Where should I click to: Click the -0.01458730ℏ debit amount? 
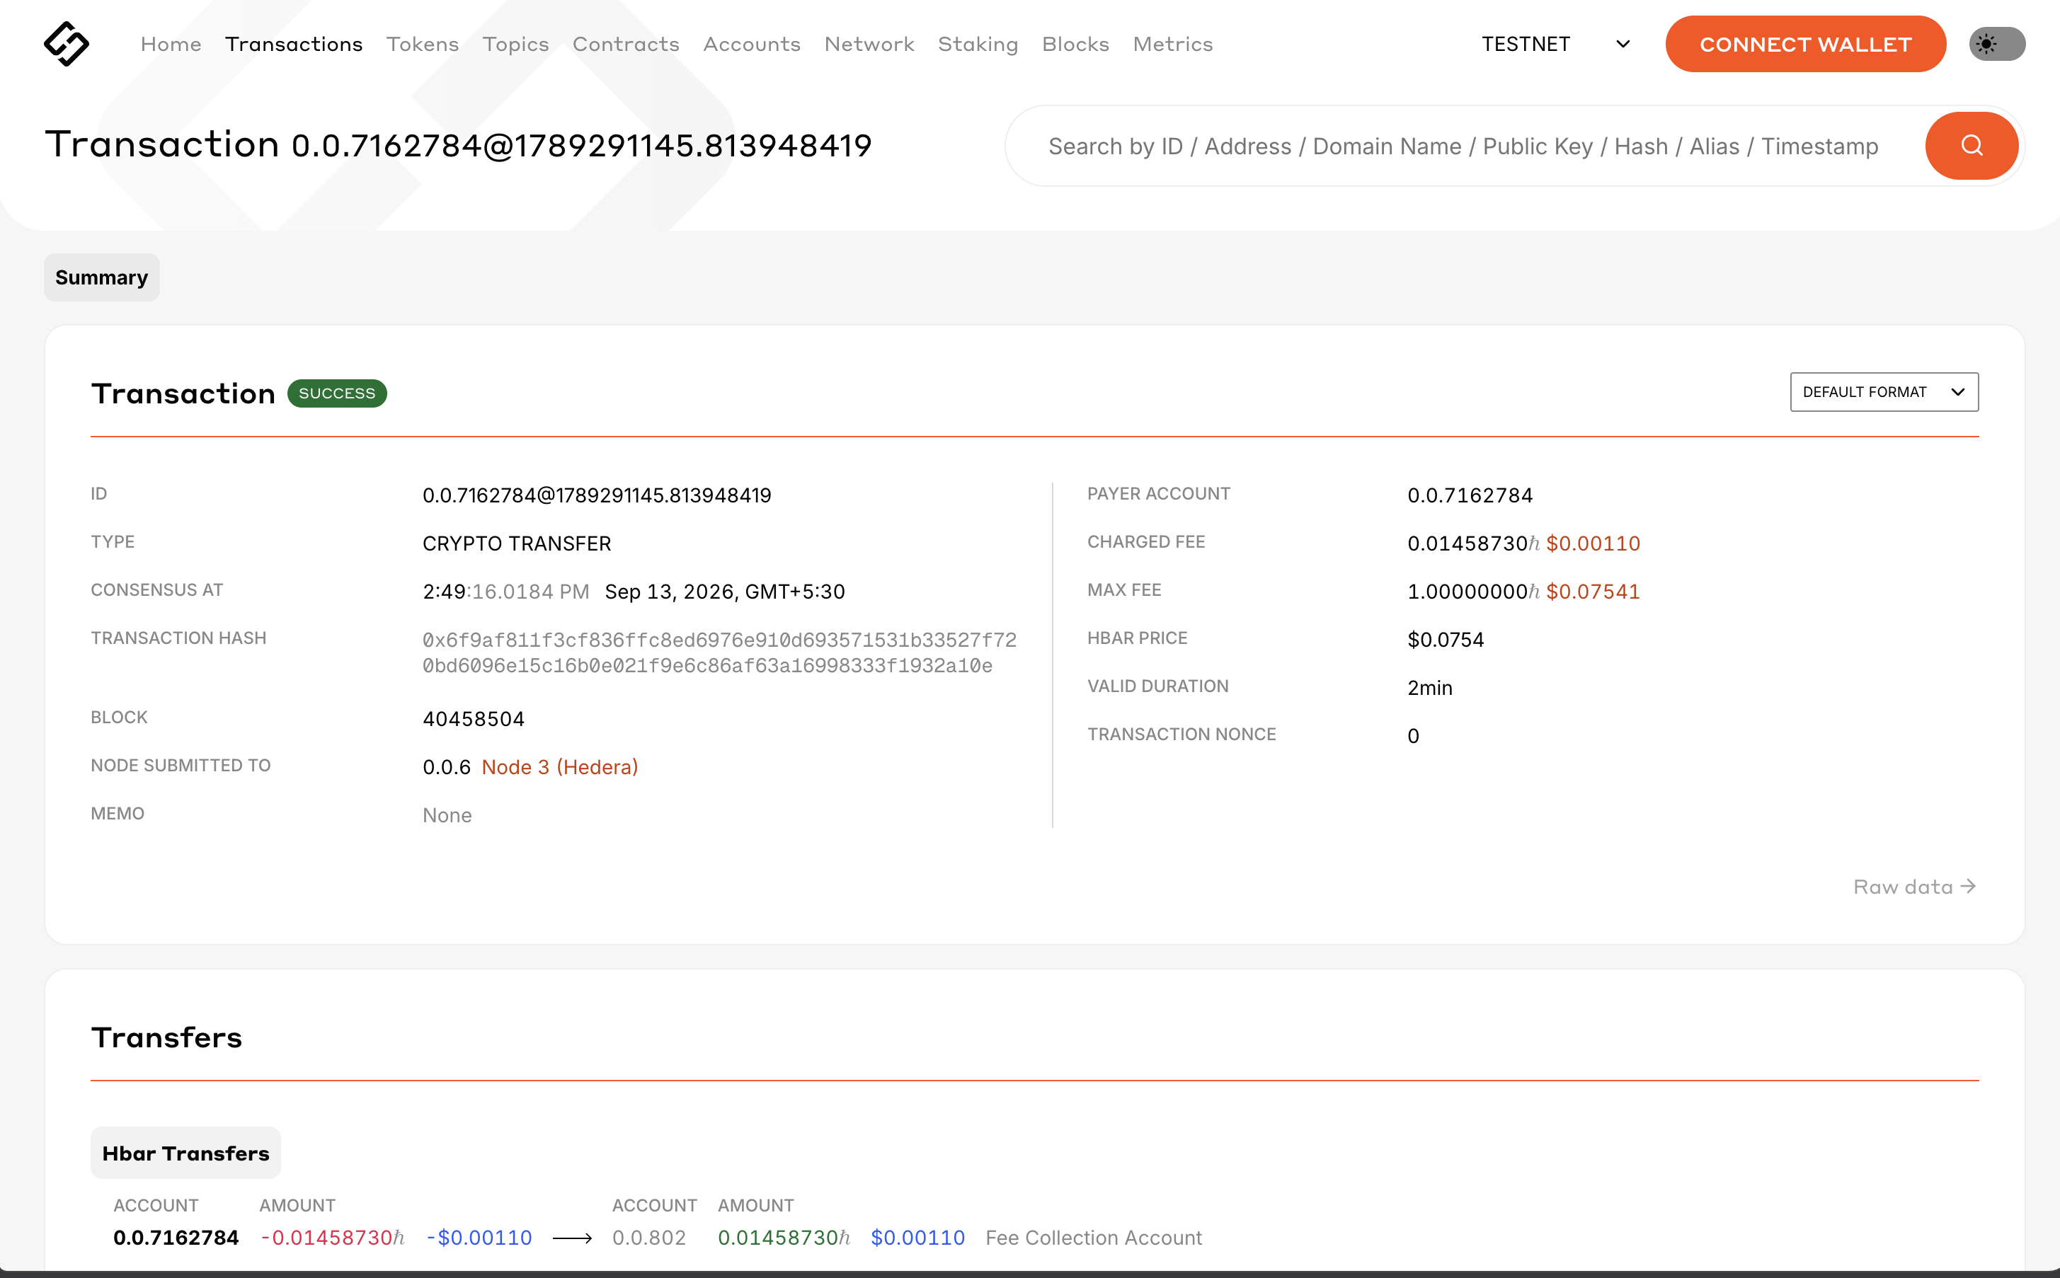coord(332,1238)
